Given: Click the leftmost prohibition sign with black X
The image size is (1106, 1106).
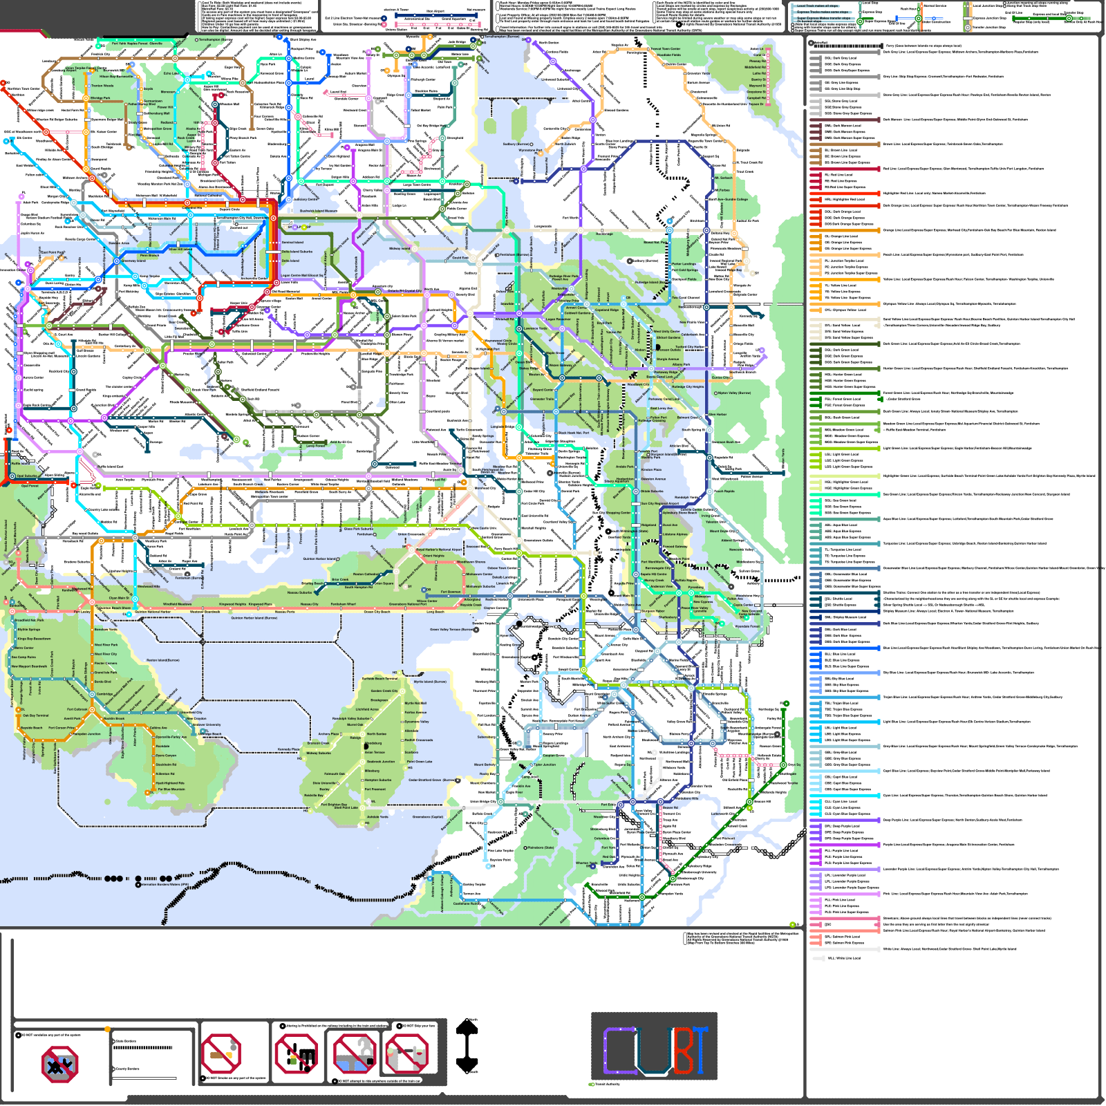Looking at the screenshot, I should (x=59, y=1065).
